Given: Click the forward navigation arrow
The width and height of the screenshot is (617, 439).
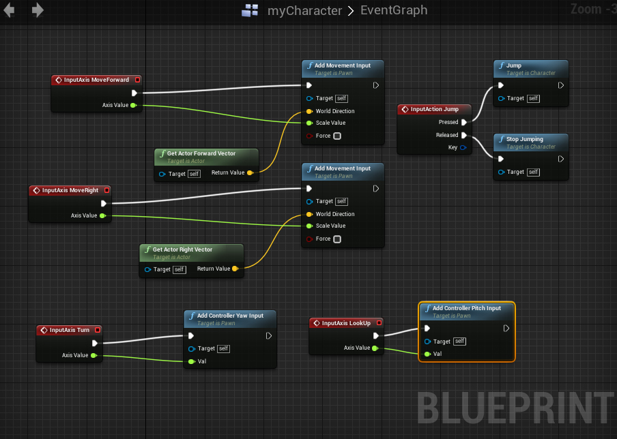Looking at the screenshot, I should tap(38, 10).
